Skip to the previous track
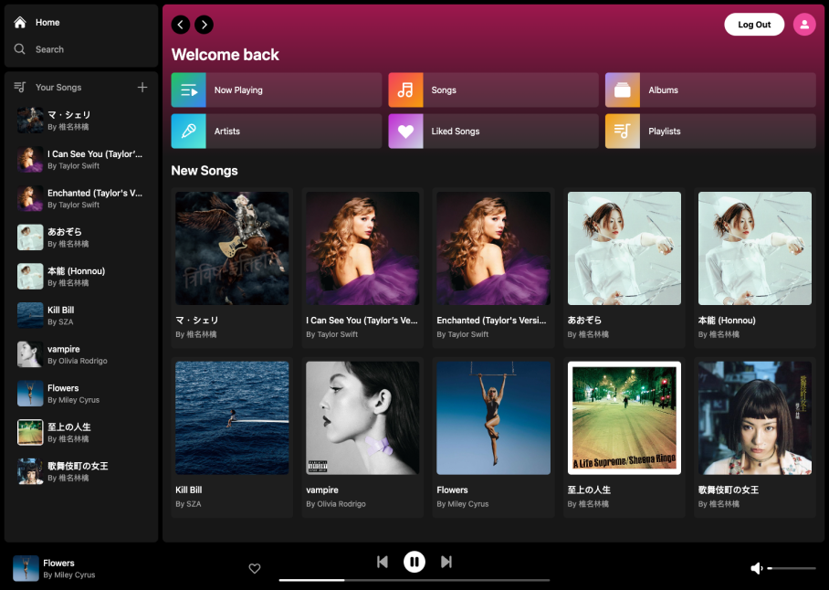The width and height of the screenshot is (829, 590). click(383, 562)
